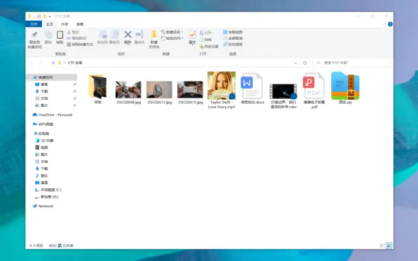The image size is (418, 261).
Task: Click the FTP 共享 breadcrumb in address bar
Action: click(x=75, y=63)
